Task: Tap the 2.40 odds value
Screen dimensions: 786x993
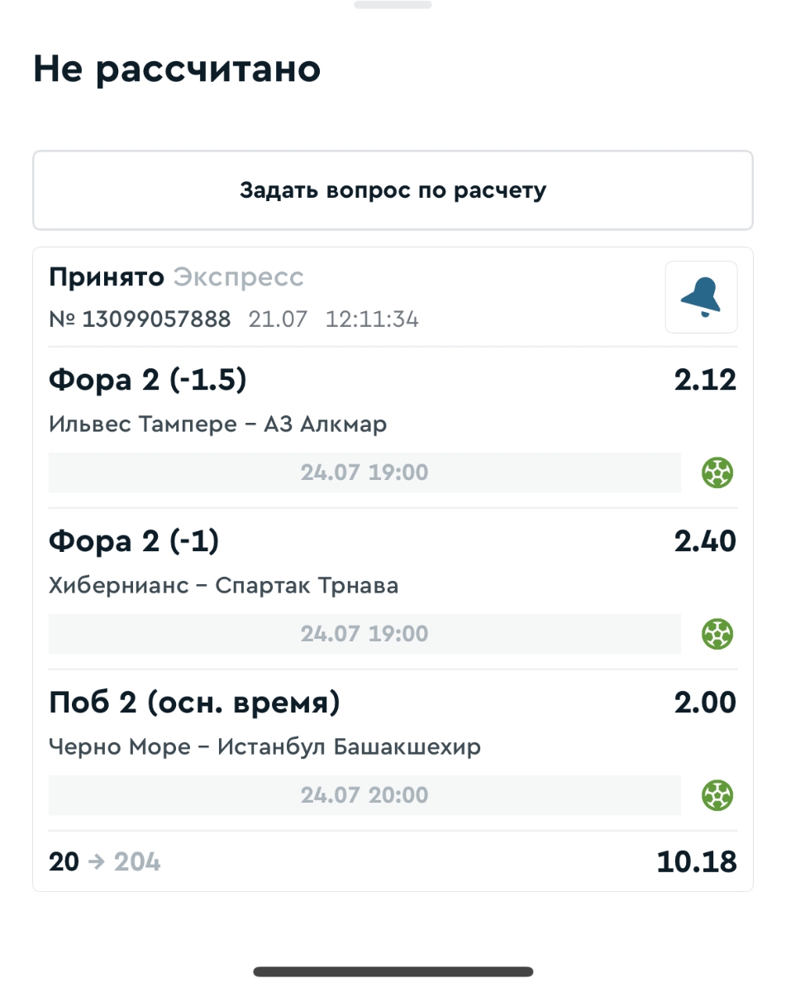Action: pos(704,541)
